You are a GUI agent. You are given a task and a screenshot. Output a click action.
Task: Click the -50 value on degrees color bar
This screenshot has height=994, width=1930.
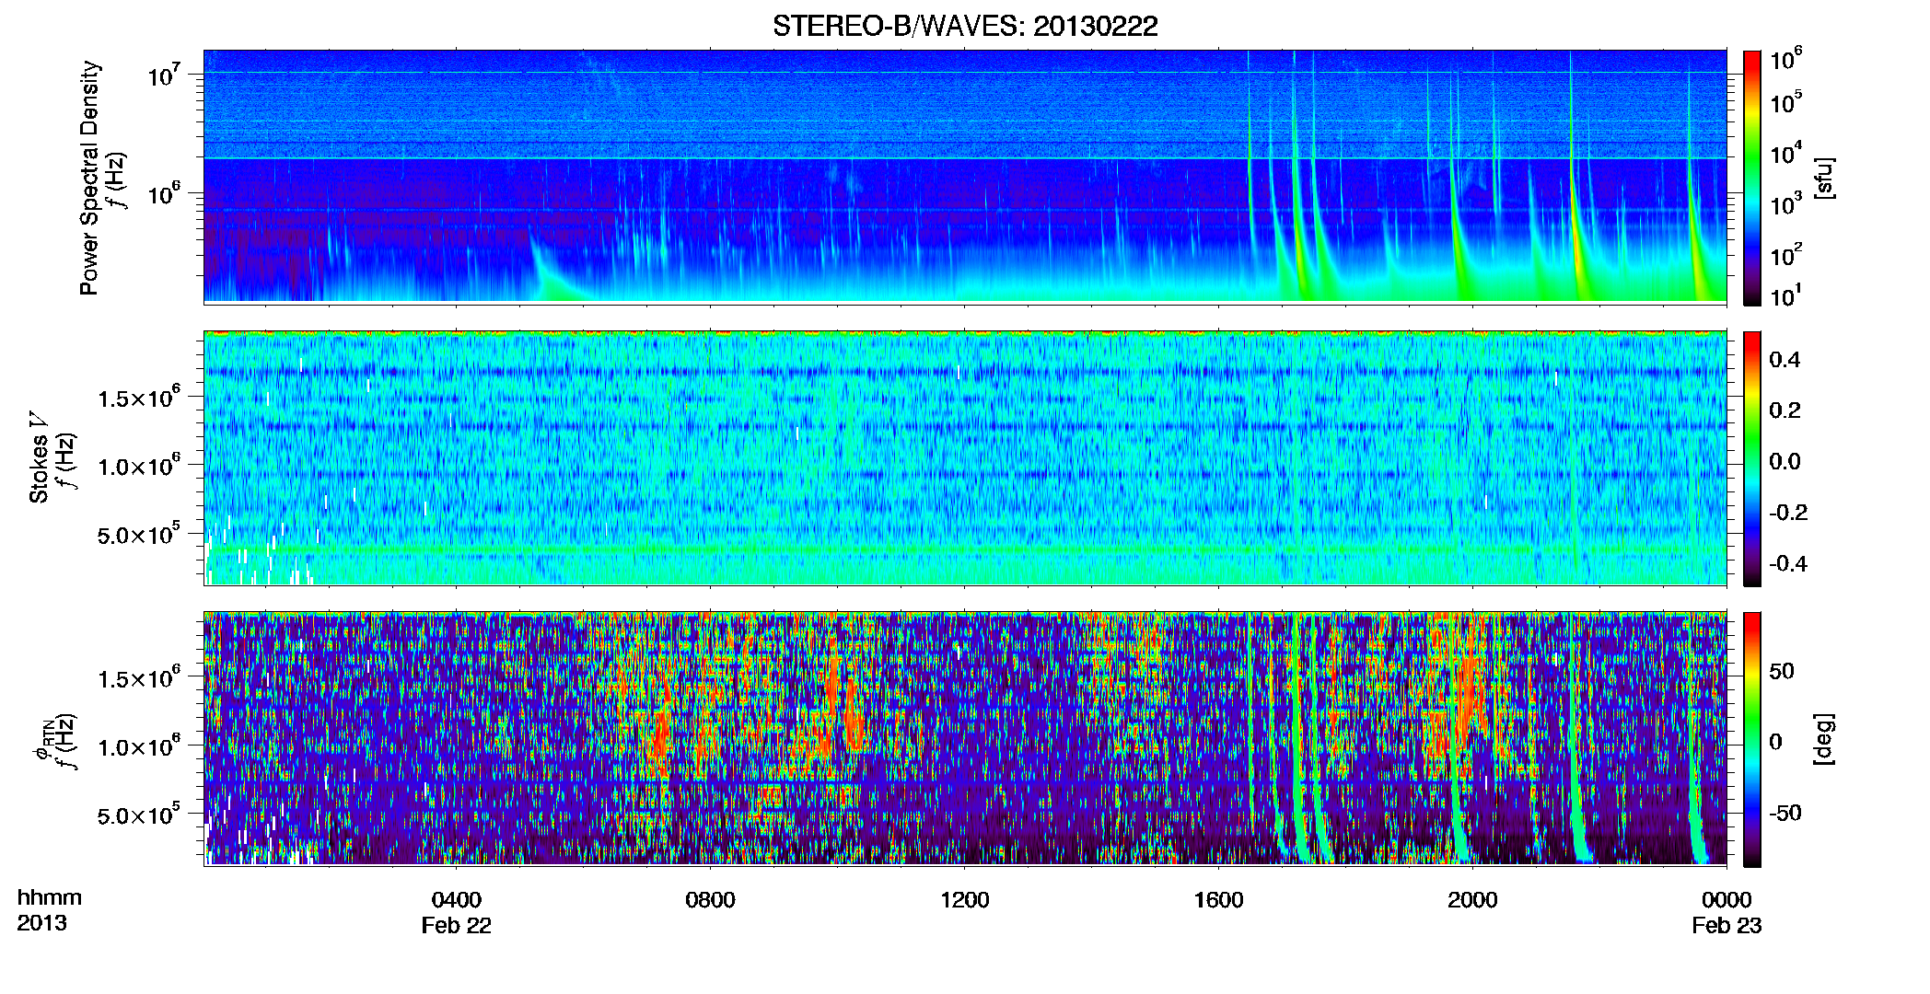1785,813
